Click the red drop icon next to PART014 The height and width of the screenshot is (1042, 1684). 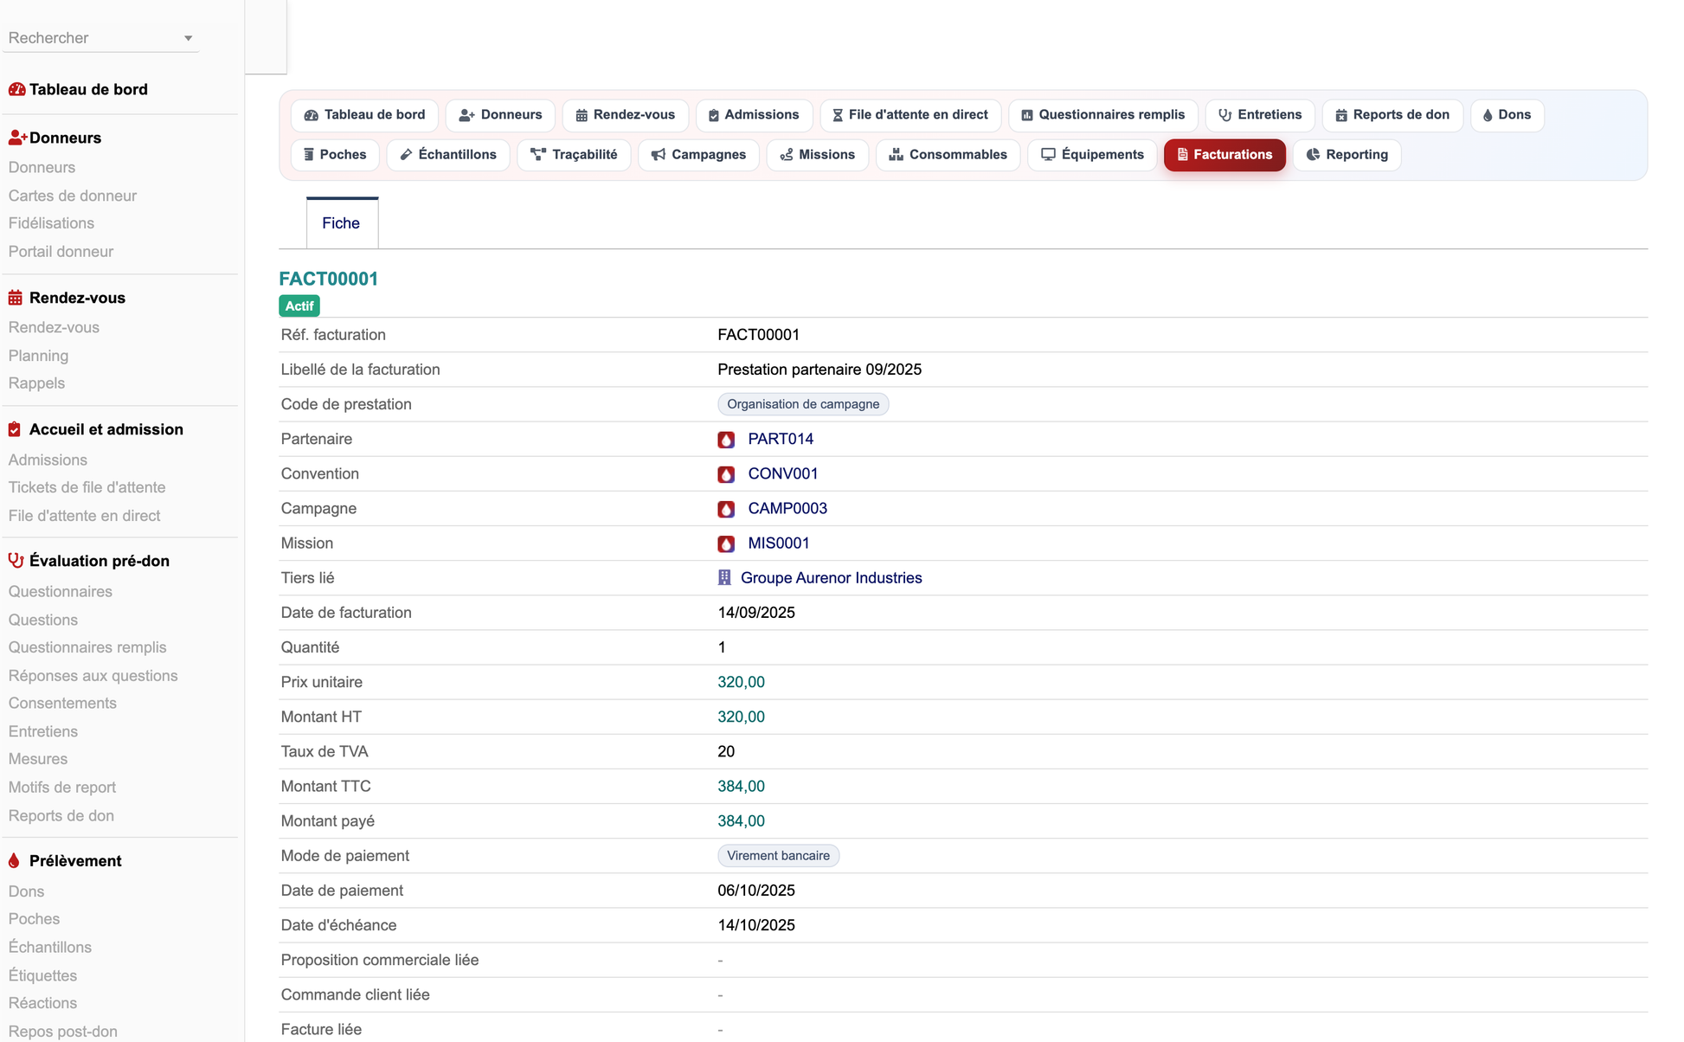point(726,440)
